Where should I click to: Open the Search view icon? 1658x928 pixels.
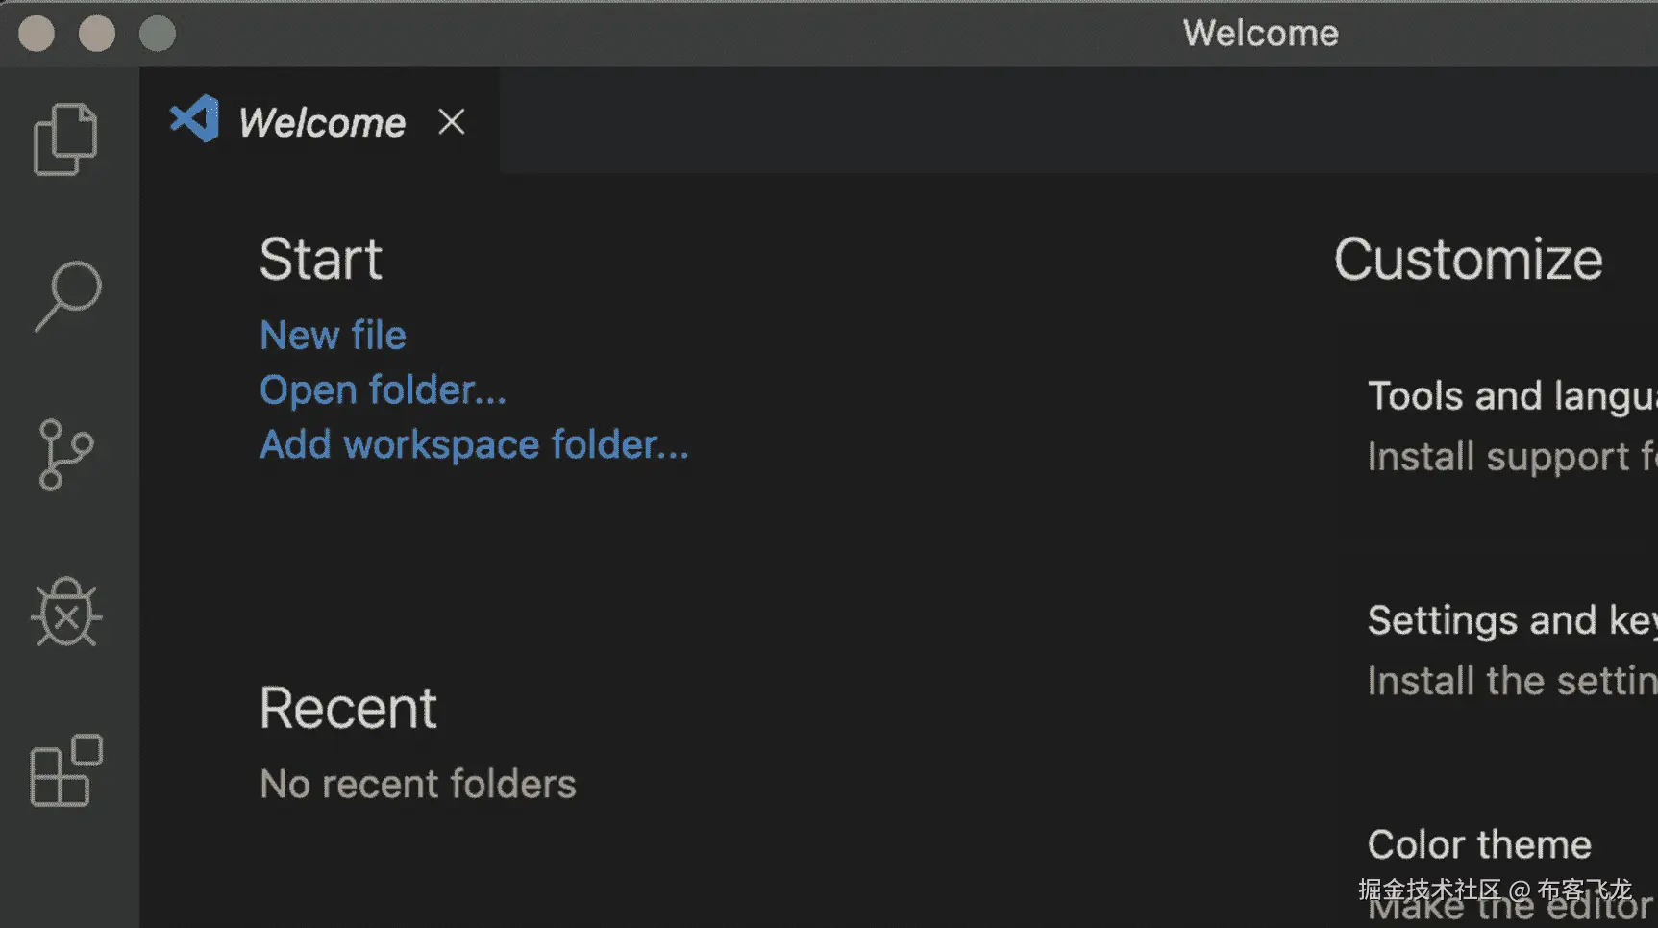(67, 295)
